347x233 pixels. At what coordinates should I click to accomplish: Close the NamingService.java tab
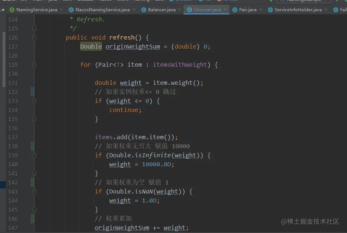pos(61,9)
